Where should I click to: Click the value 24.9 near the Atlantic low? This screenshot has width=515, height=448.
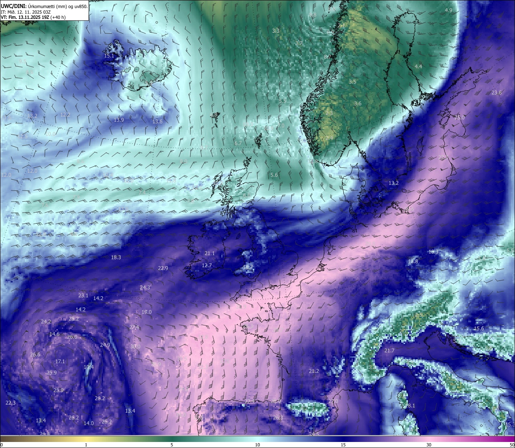coord(105,345)
